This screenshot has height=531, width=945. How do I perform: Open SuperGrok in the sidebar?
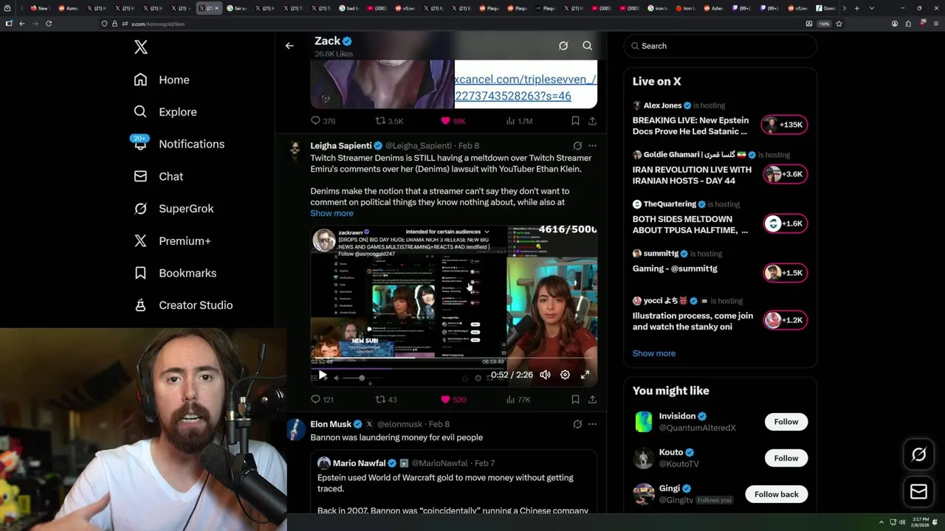[174, 209]
